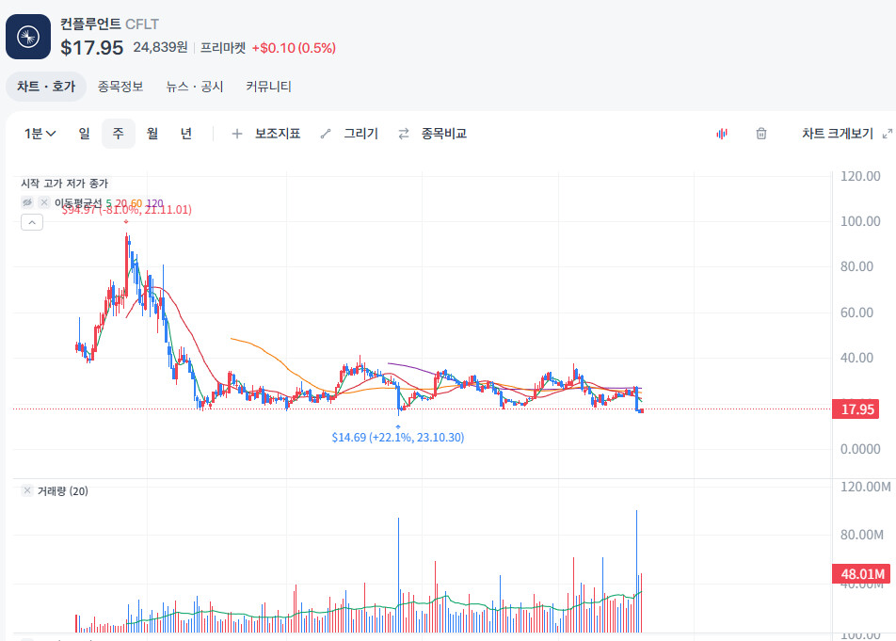Click the Confluent CFLT logo icon
Viewport: 896px width, 641px height.
pyautogui.click(x=28, y=37)
